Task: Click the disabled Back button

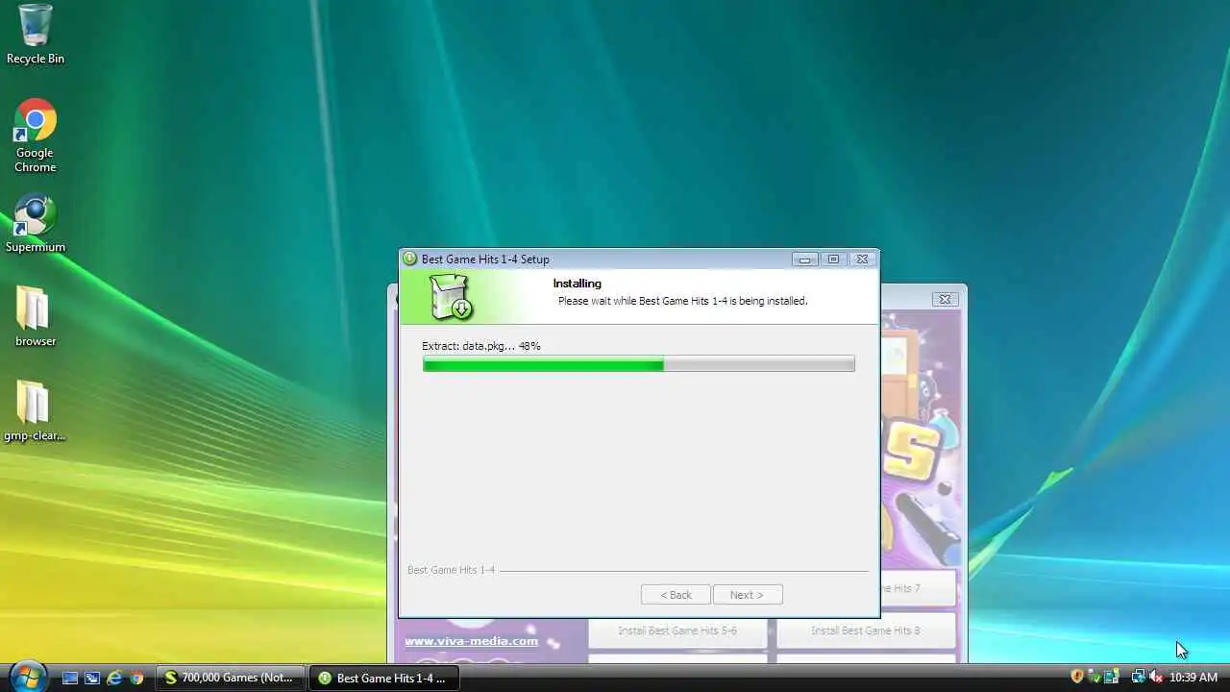Action: click(x=676, y=595)
